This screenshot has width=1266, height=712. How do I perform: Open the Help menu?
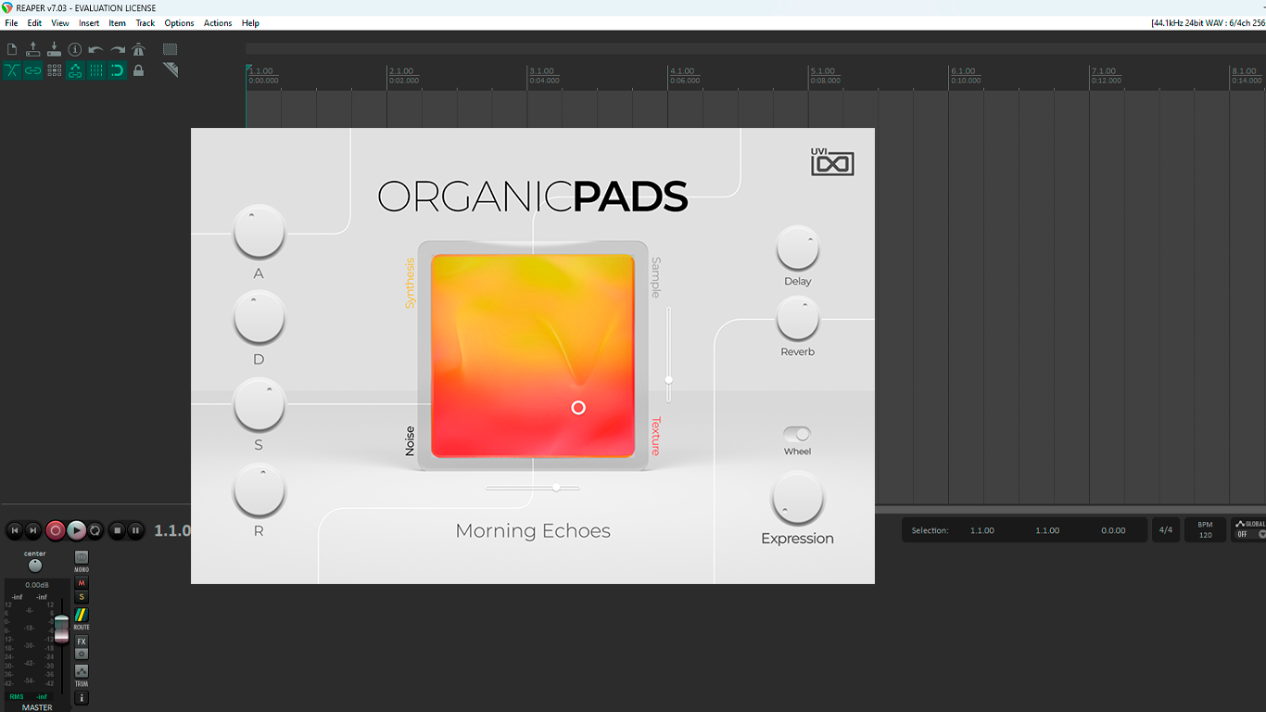250,22
